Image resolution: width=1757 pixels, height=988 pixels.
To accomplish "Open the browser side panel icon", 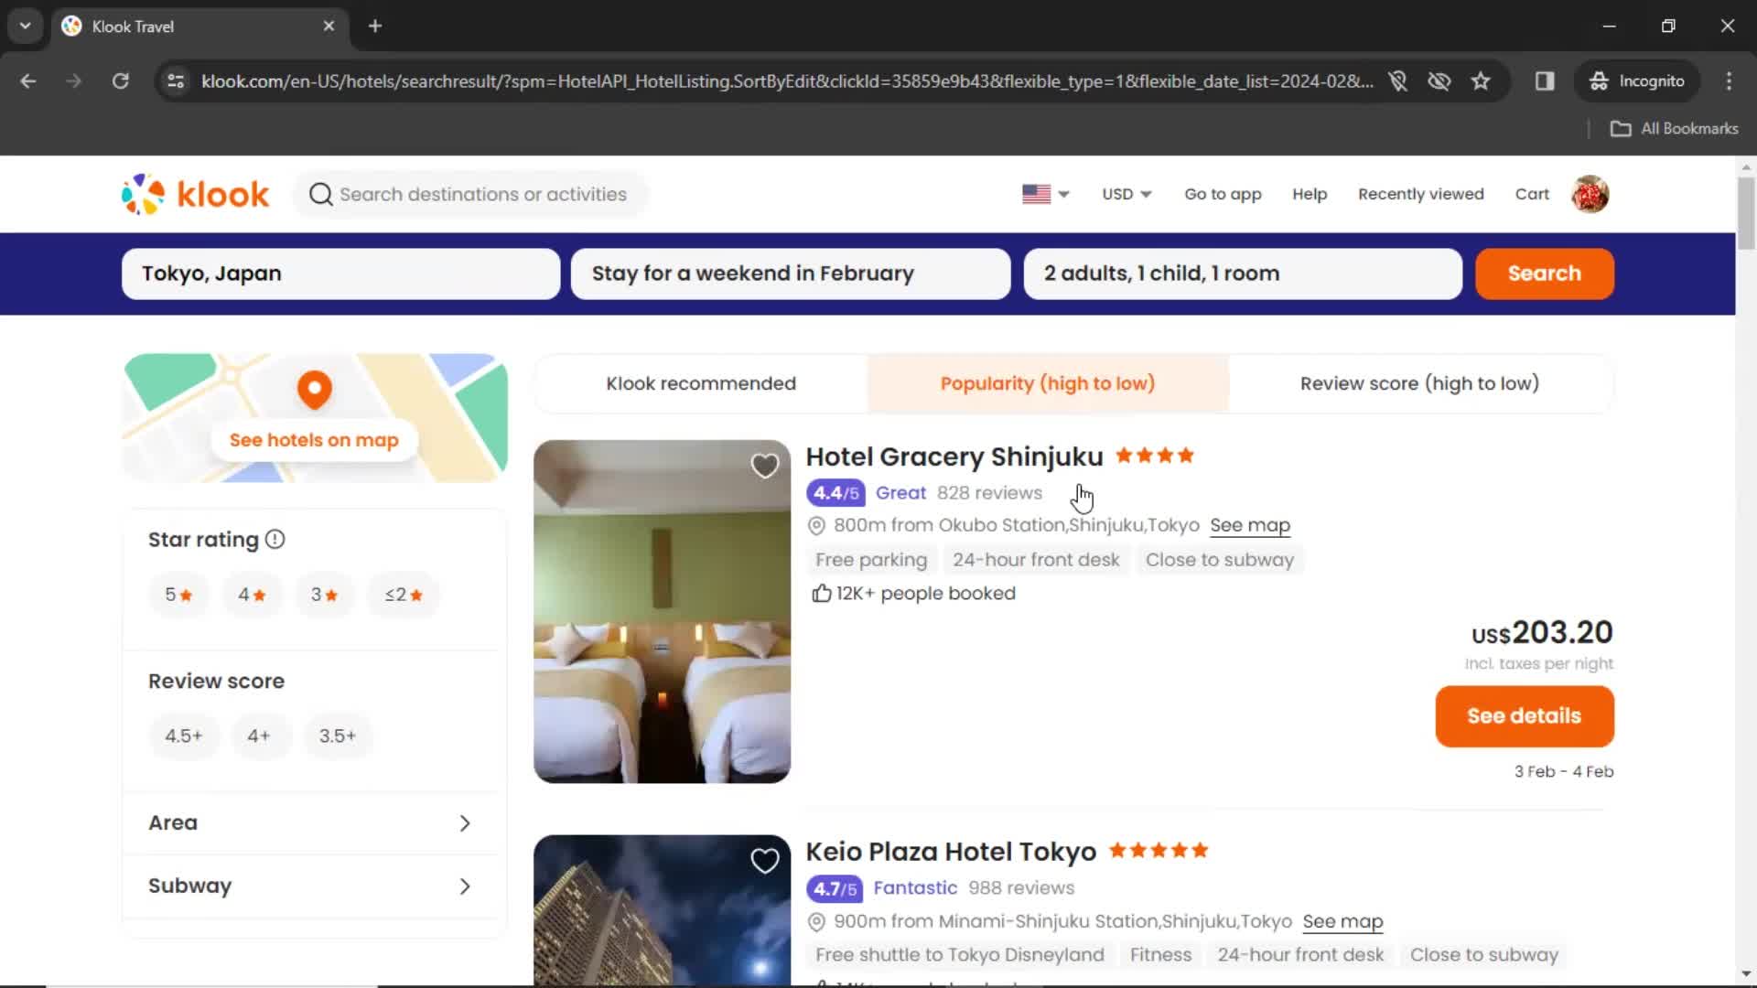I will 1545,81.
